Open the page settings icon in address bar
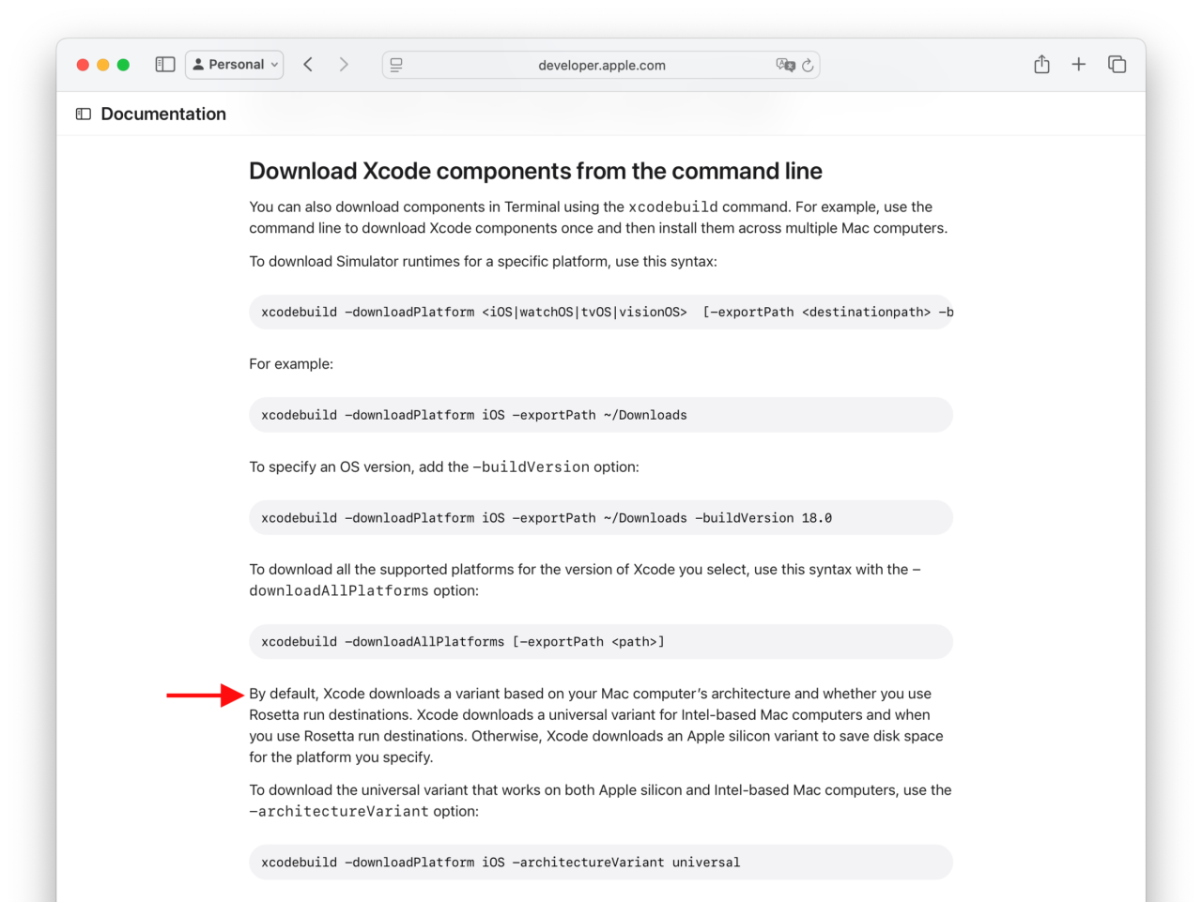1202x902 pixels. [395, 64]
